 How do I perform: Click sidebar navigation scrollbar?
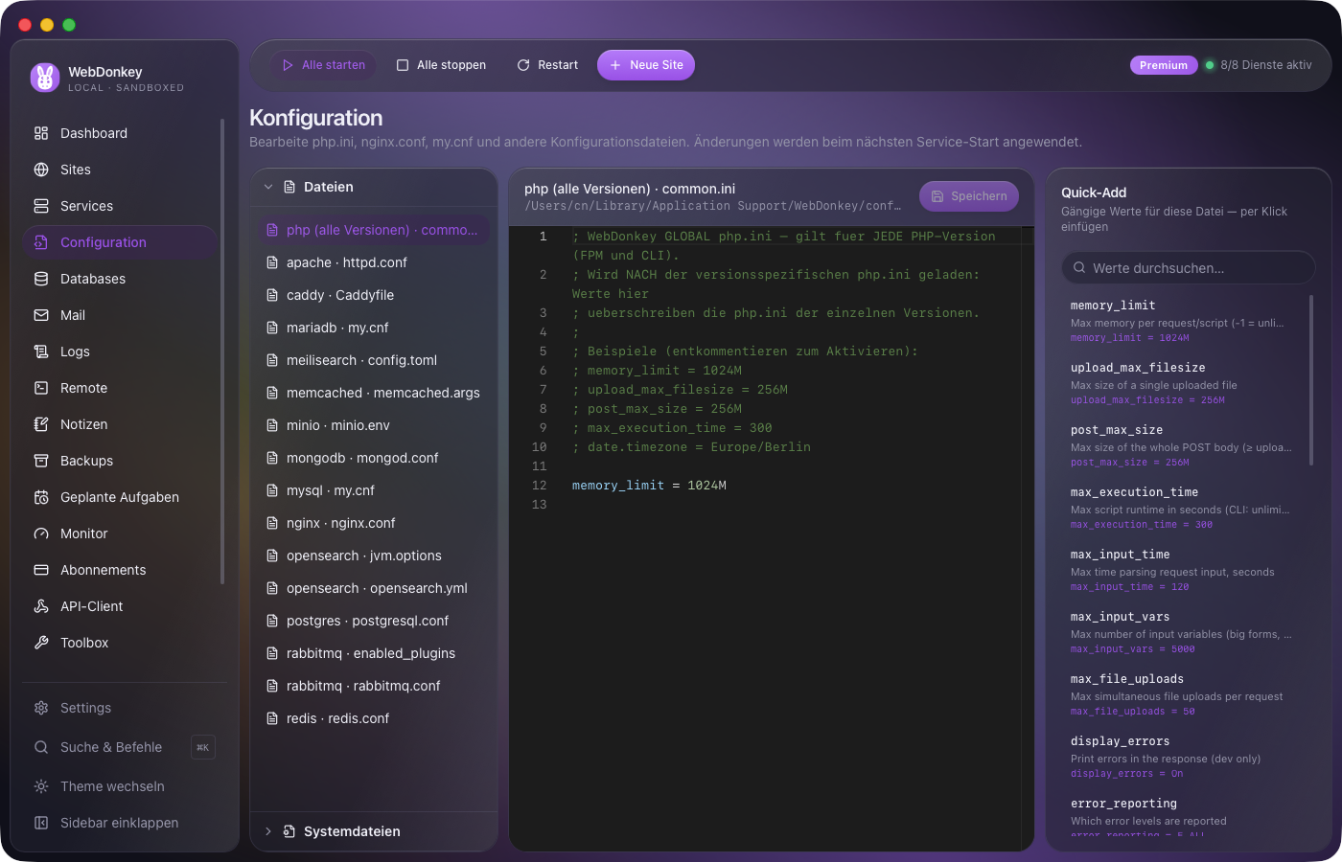pyautogui.click(x=222, y=351)
